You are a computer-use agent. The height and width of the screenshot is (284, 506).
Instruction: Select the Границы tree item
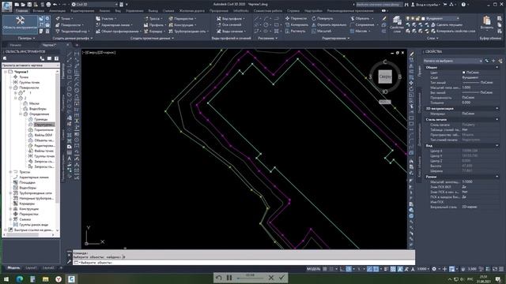pos(40,119)
